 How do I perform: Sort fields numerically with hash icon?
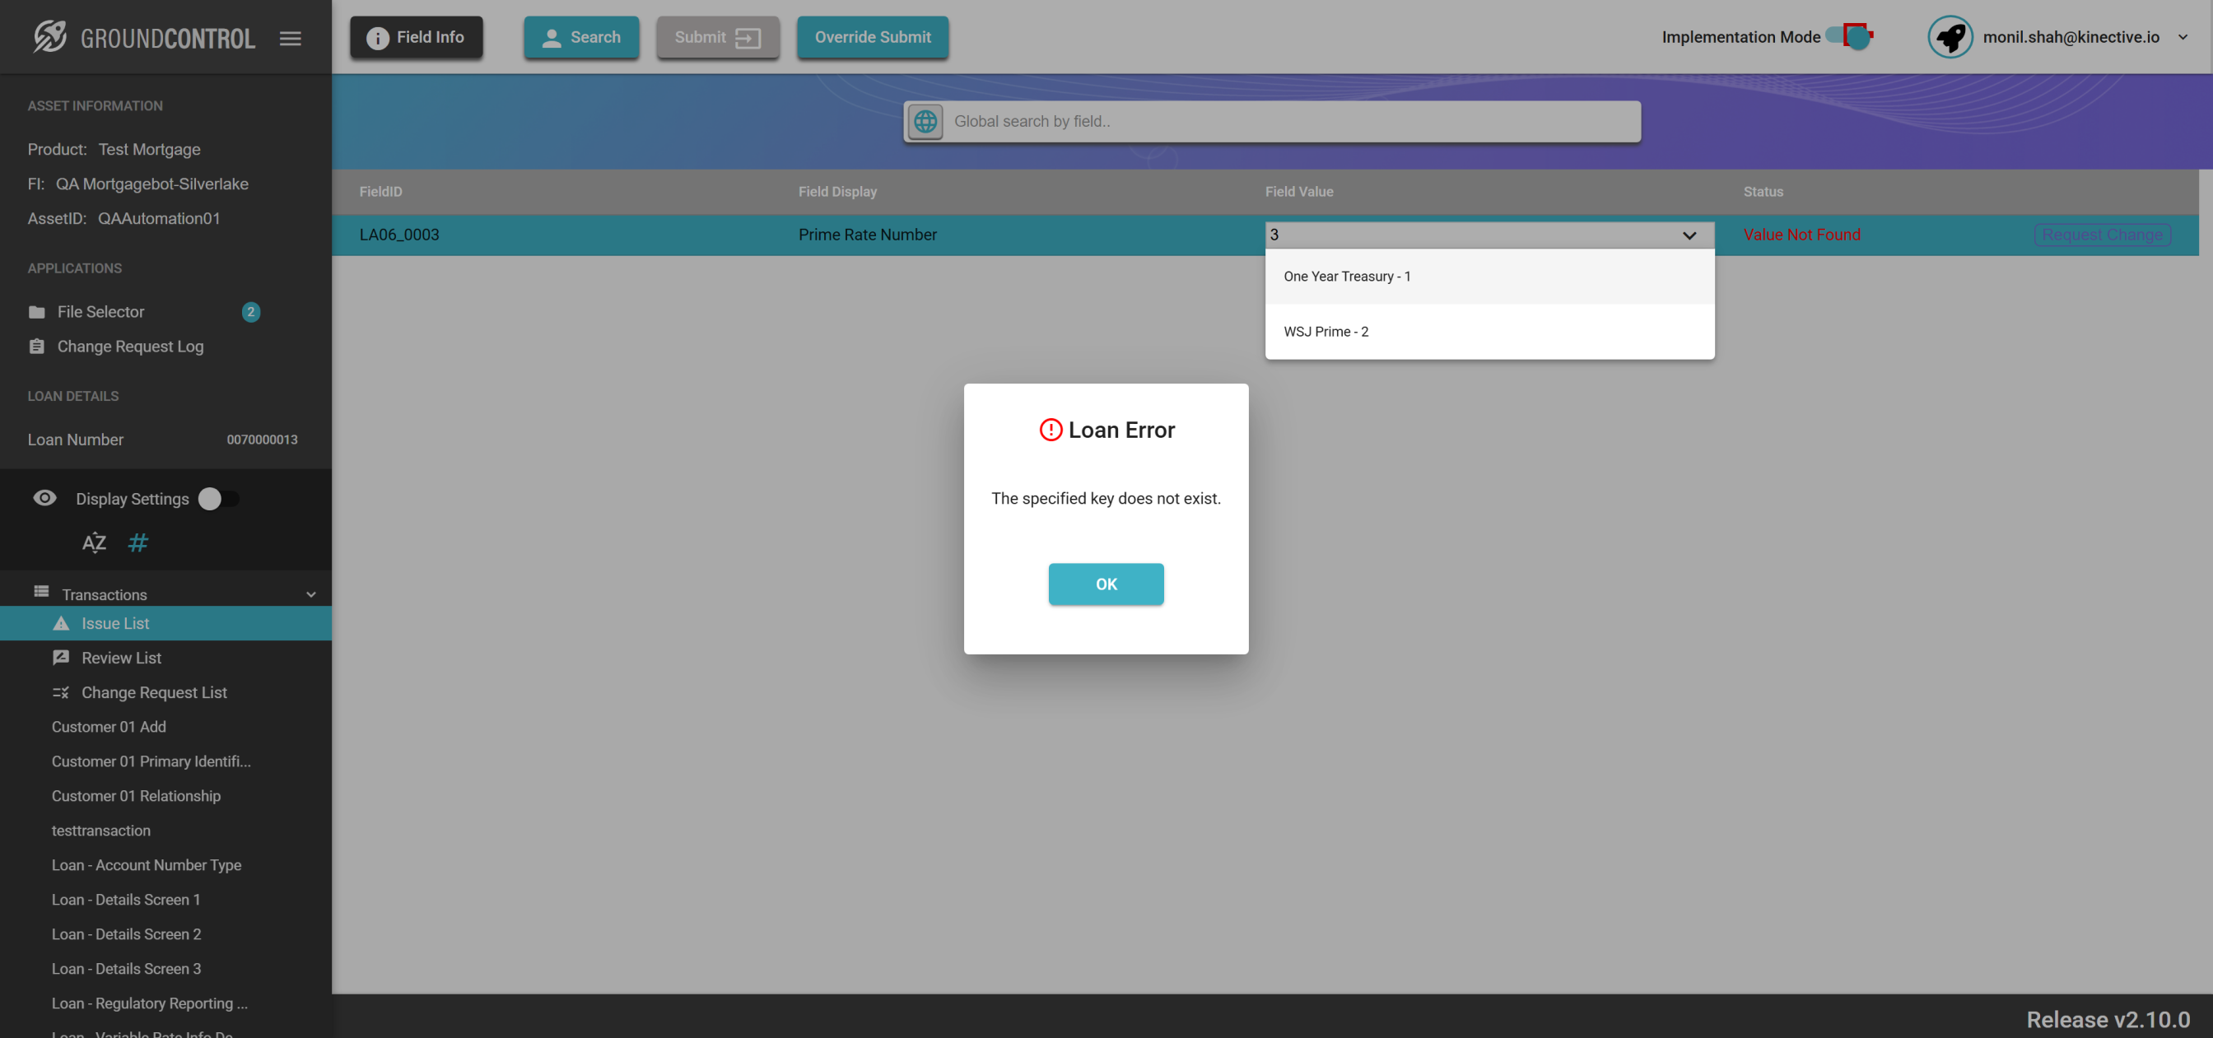pyautogui.click(x=137, y=542)
